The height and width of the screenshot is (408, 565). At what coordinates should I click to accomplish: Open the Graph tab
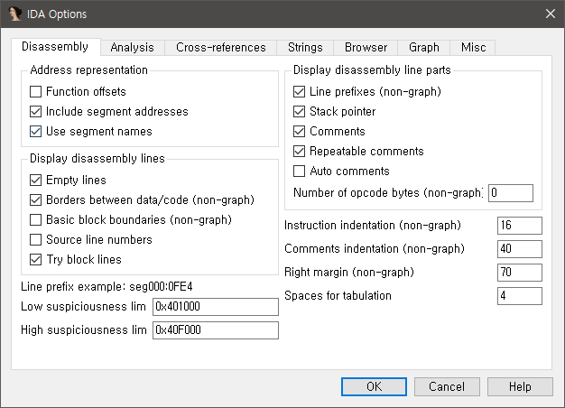[x=424, y=48]
